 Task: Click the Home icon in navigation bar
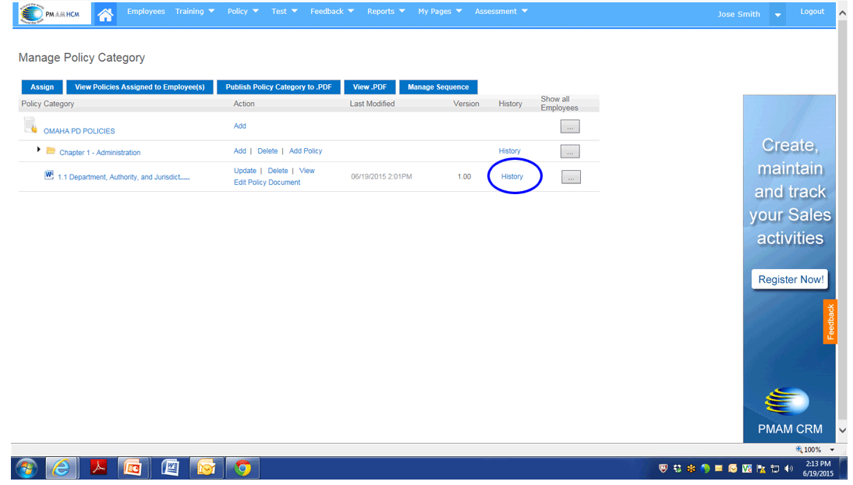105,13
